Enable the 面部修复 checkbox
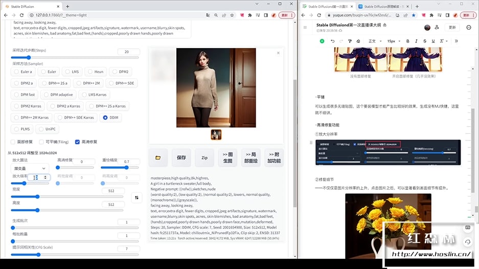This screenshot has width=479, height=269. 13,141
